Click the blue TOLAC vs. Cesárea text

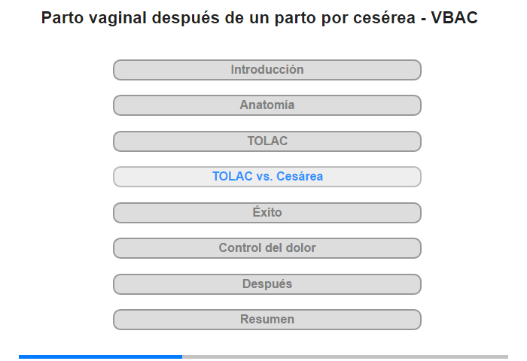267,176
